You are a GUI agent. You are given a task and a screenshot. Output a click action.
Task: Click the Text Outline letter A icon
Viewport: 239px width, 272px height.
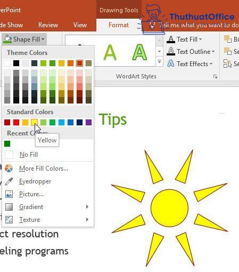click(171, 51)
